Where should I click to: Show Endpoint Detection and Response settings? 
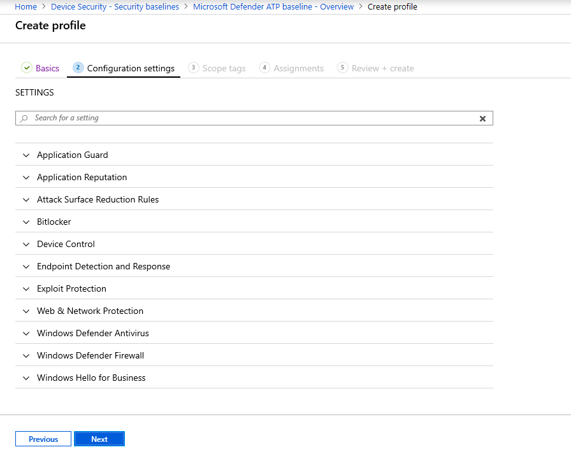103,266
